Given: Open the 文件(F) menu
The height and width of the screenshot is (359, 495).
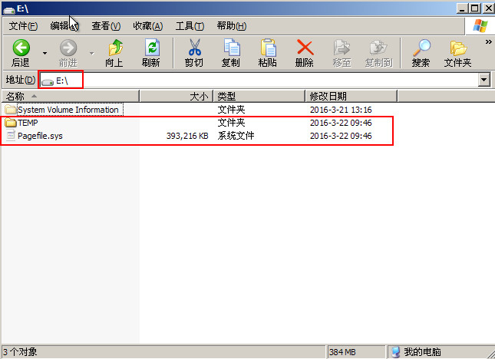Looking at the screenshot, I should (x=23, y=26).
